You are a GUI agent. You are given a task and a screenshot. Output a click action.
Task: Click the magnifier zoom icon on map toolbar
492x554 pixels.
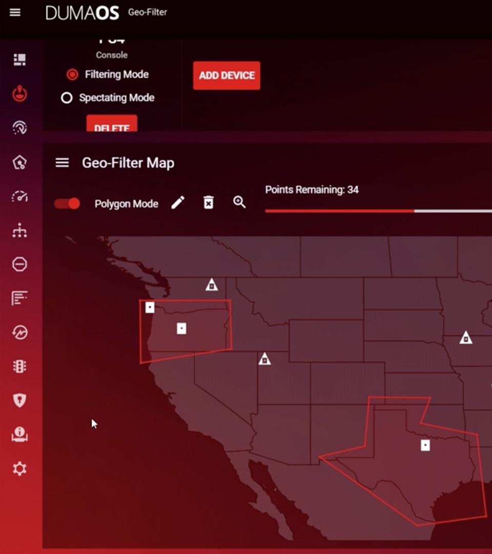[x=239, y=202]
